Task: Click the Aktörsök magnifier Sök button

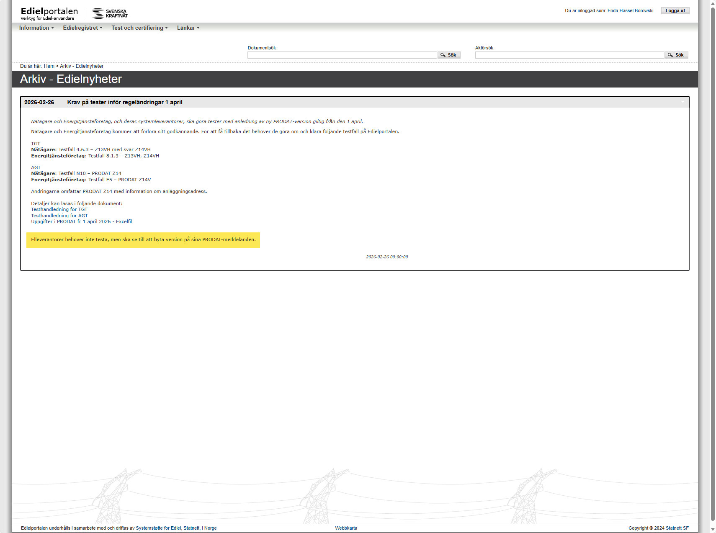Action: (x=676, y=55)
